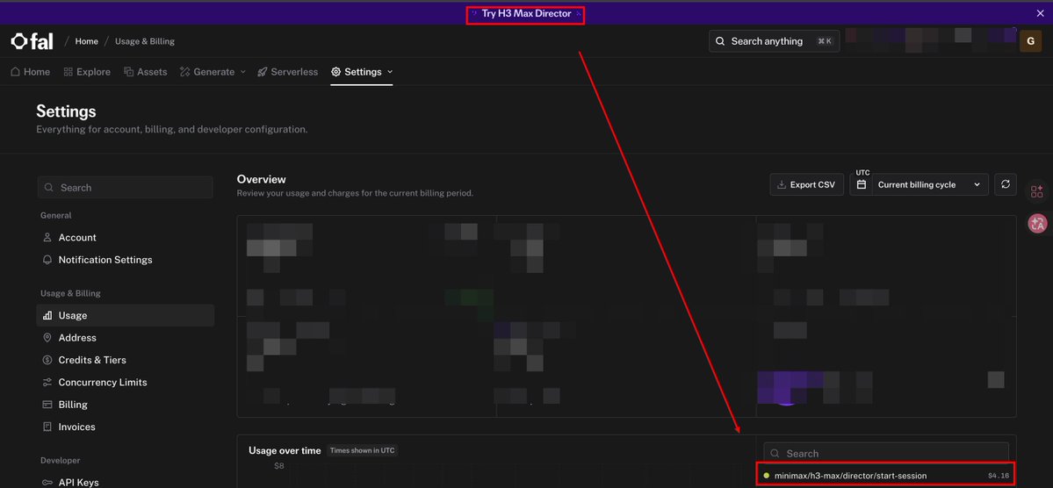Click the Serverless rocket icon
Screen dimensions: 1053x488
(x=263, y=72)
